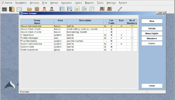Click the heartbeat monitor toolbar icon
Image resolution: width=175 pixels, height=100 pixels.
pos(4,9)
